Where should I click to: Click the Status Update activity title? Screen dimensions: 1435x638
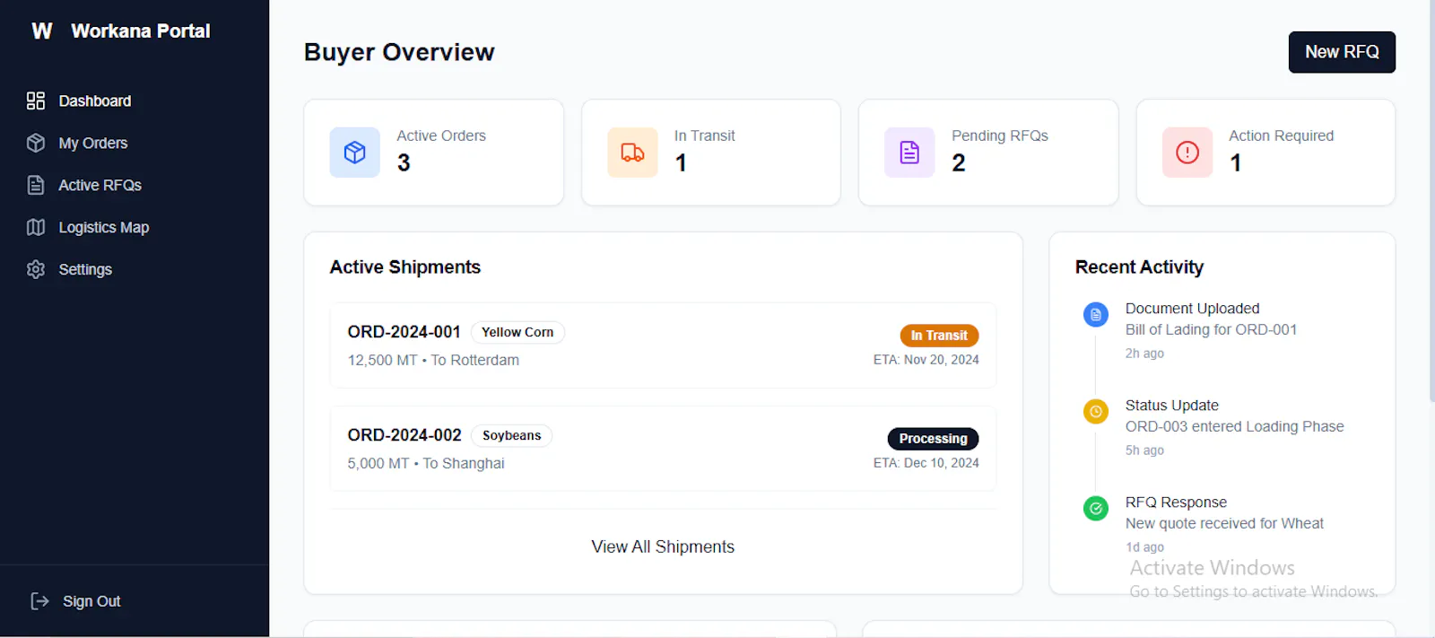click(x=1171, y=405)
